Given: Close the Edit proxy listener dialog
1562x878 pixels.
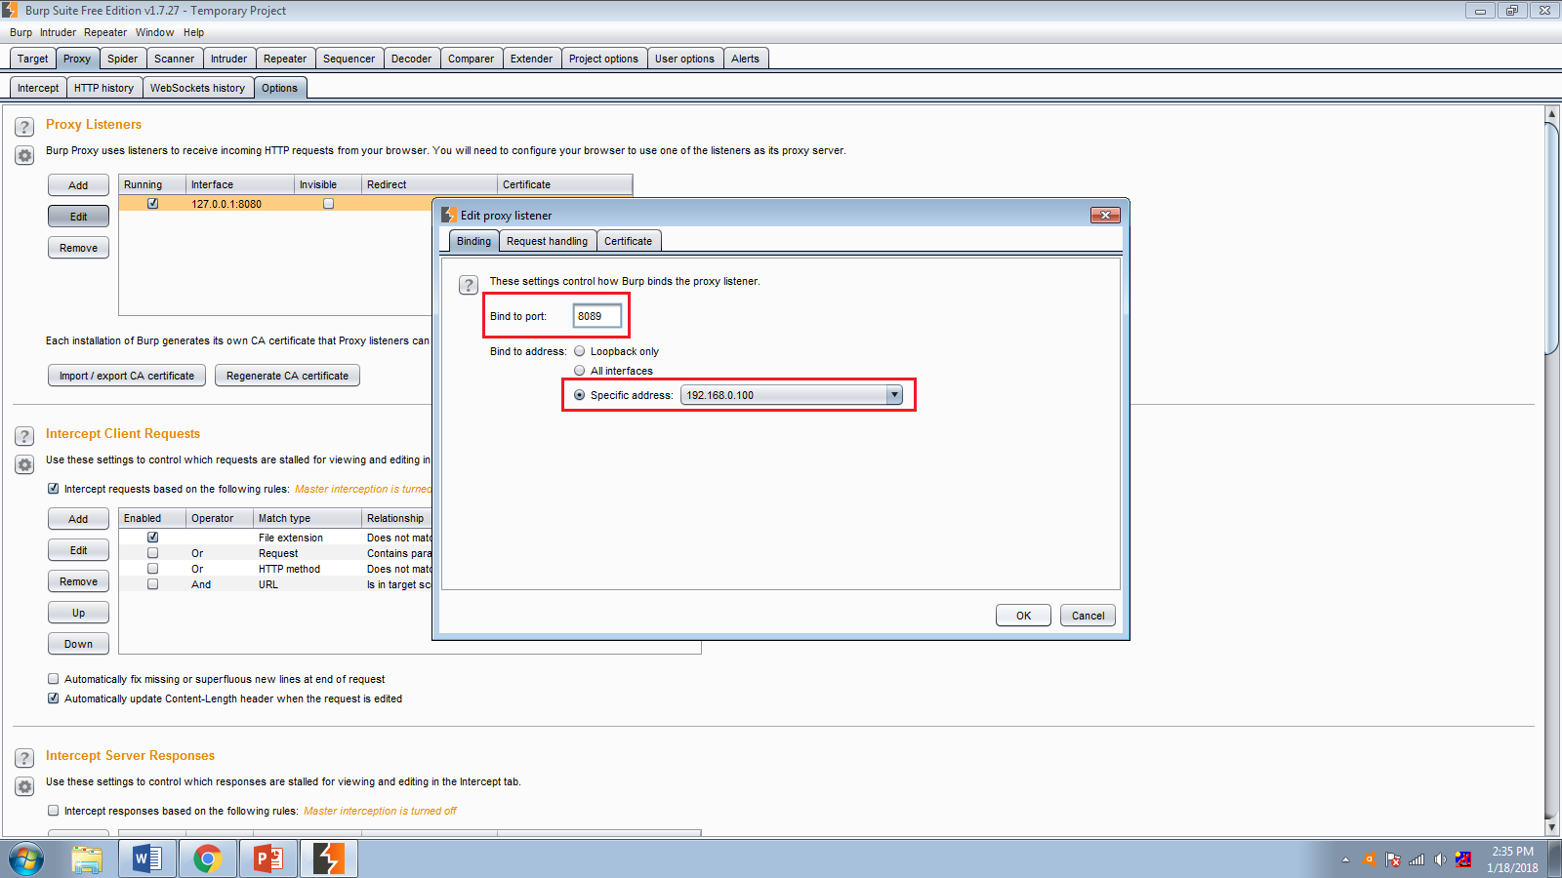Looking at the screenshot, I should tap(1105, 215).
